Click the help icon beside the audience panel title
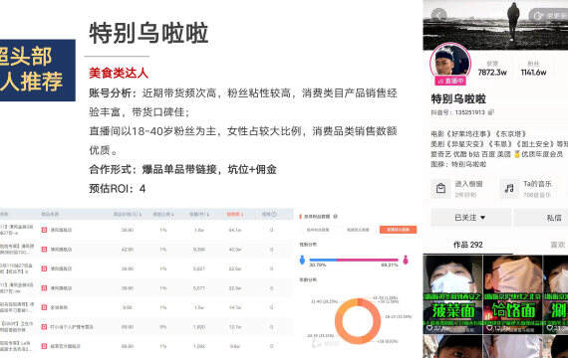 click(336, 217)
